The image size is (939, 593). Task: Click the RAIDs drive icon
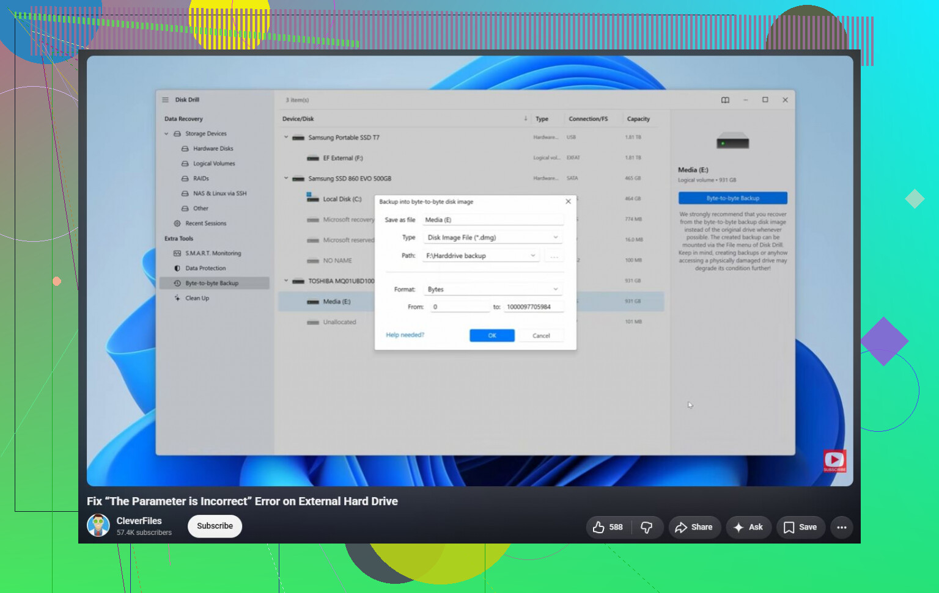pyautogui.click(x=185, y=178)
